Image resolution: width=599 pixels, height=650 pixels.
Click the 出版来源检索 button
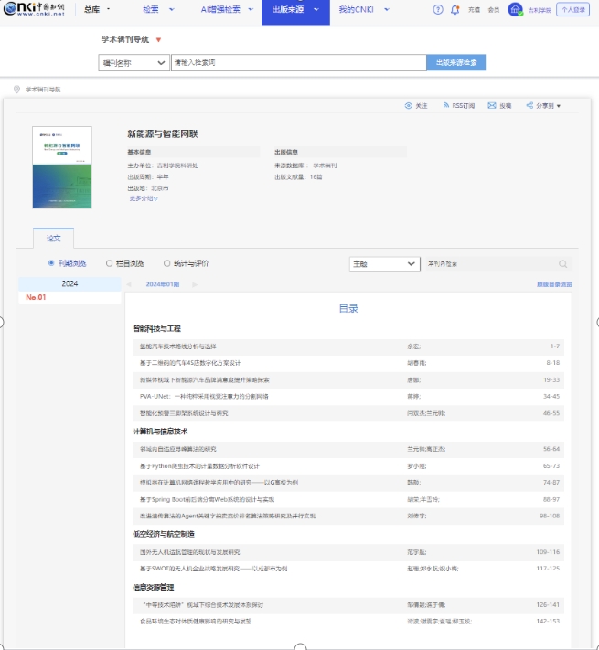tap(456, 62)
